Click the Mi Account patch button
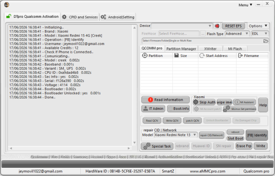 click(207, 109)
